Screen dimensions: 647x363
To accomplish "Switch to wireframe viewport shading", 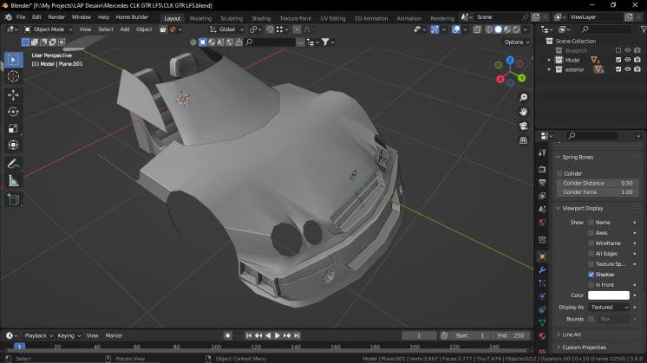I will 489,29.
